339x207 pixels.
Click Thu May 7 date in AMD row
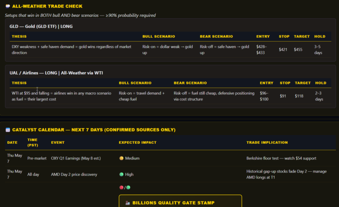15,174
